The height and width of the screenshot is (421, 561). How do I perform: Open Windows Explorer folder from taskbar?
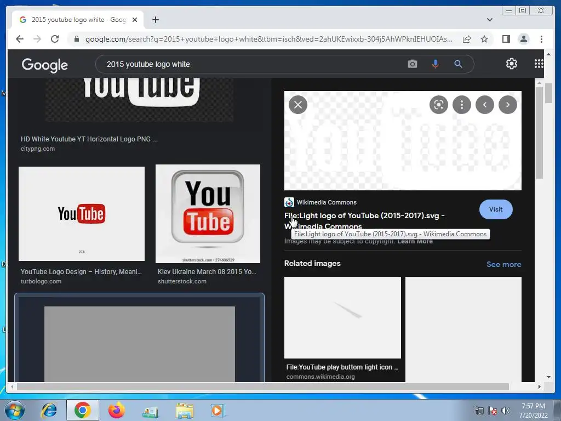[184, 410]
